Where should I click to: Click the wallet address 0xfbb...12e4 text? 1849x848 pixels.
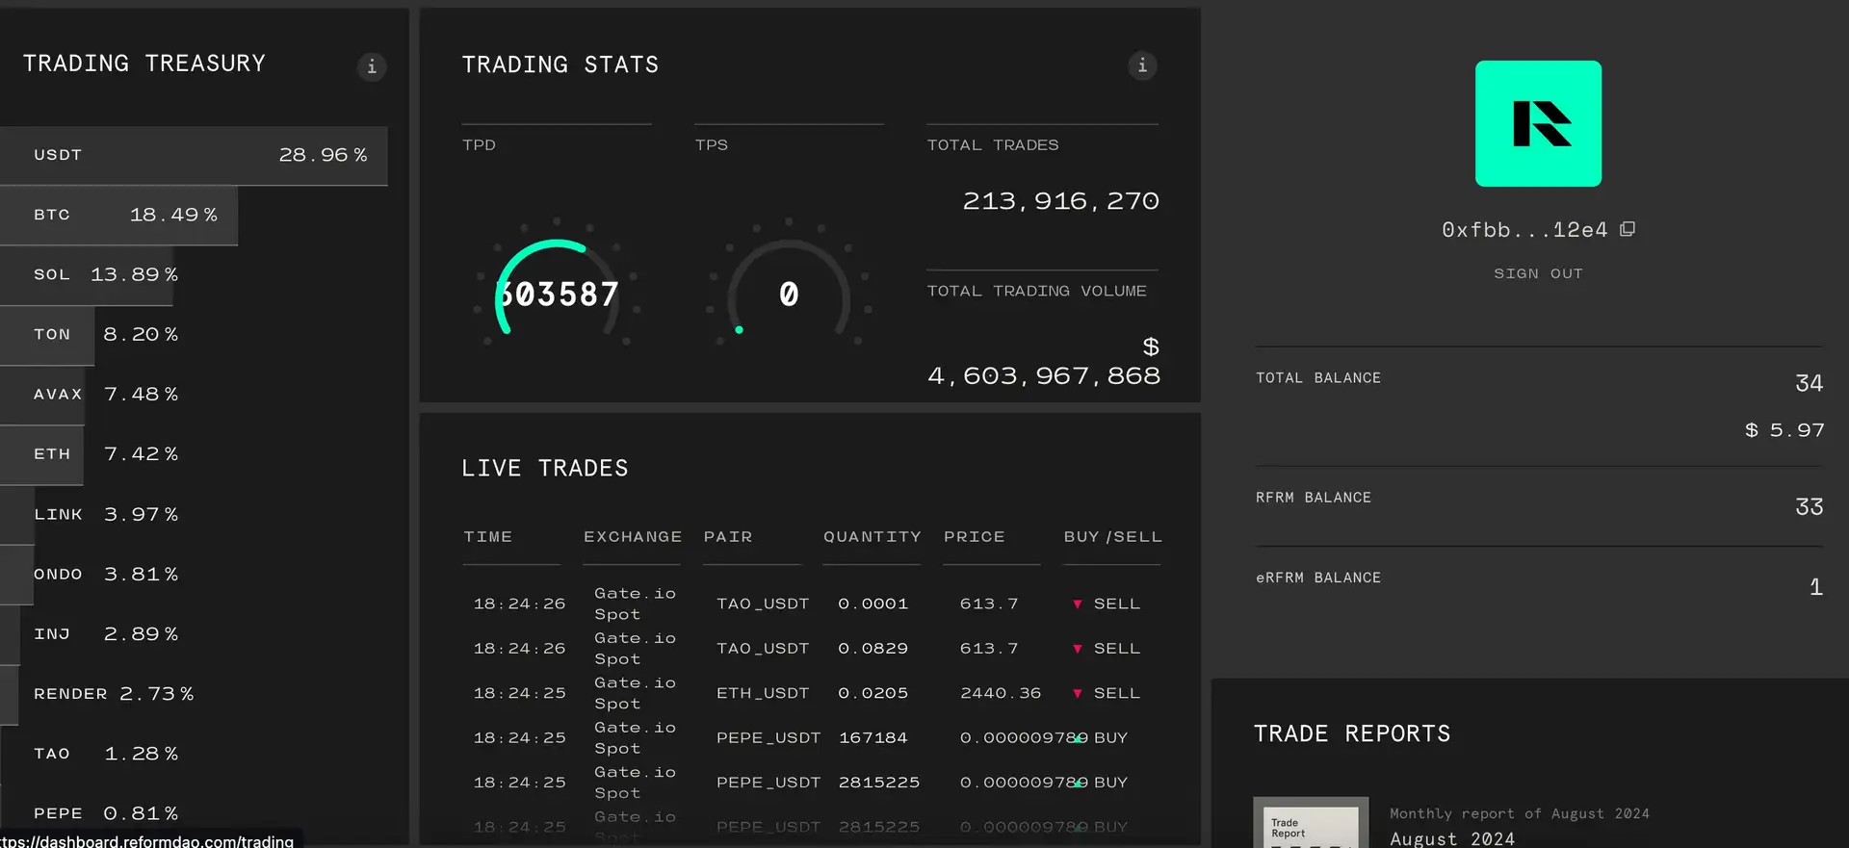pos(1523,230)
